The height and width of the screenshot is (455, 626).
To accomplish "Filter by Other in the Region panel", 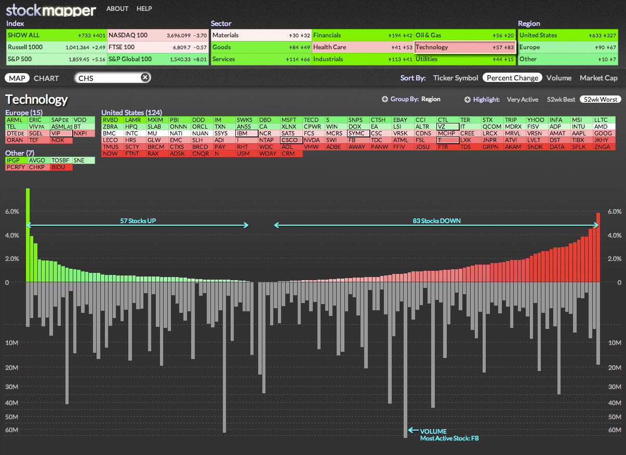I will point(568,59).
